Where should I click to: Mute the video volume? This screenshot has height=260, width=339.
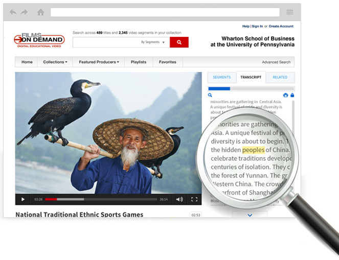pyautogui.click(x=179, y=199)
